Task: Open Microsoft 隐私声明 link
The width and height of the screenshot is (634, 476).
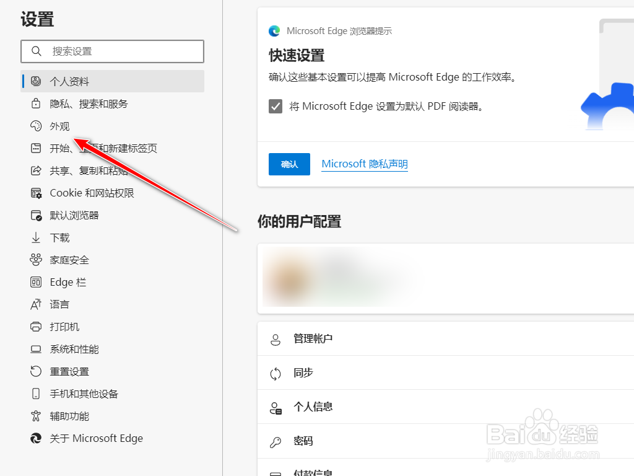Action: click(364, 164)
